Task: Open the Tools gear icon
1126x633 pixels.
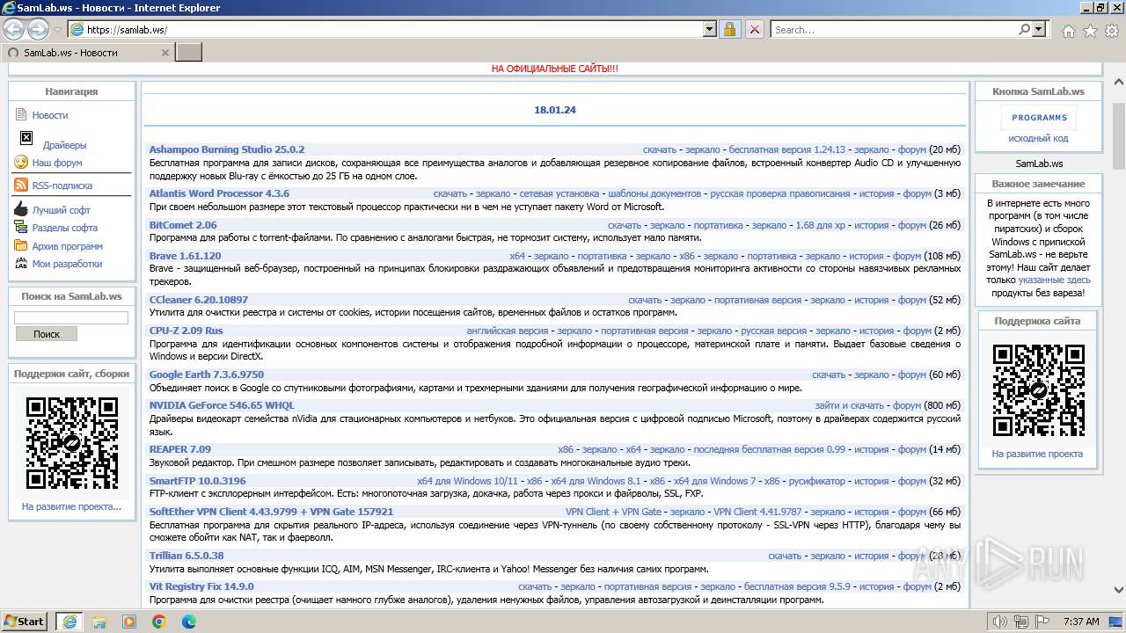Action: click(x=1112, y=31)
